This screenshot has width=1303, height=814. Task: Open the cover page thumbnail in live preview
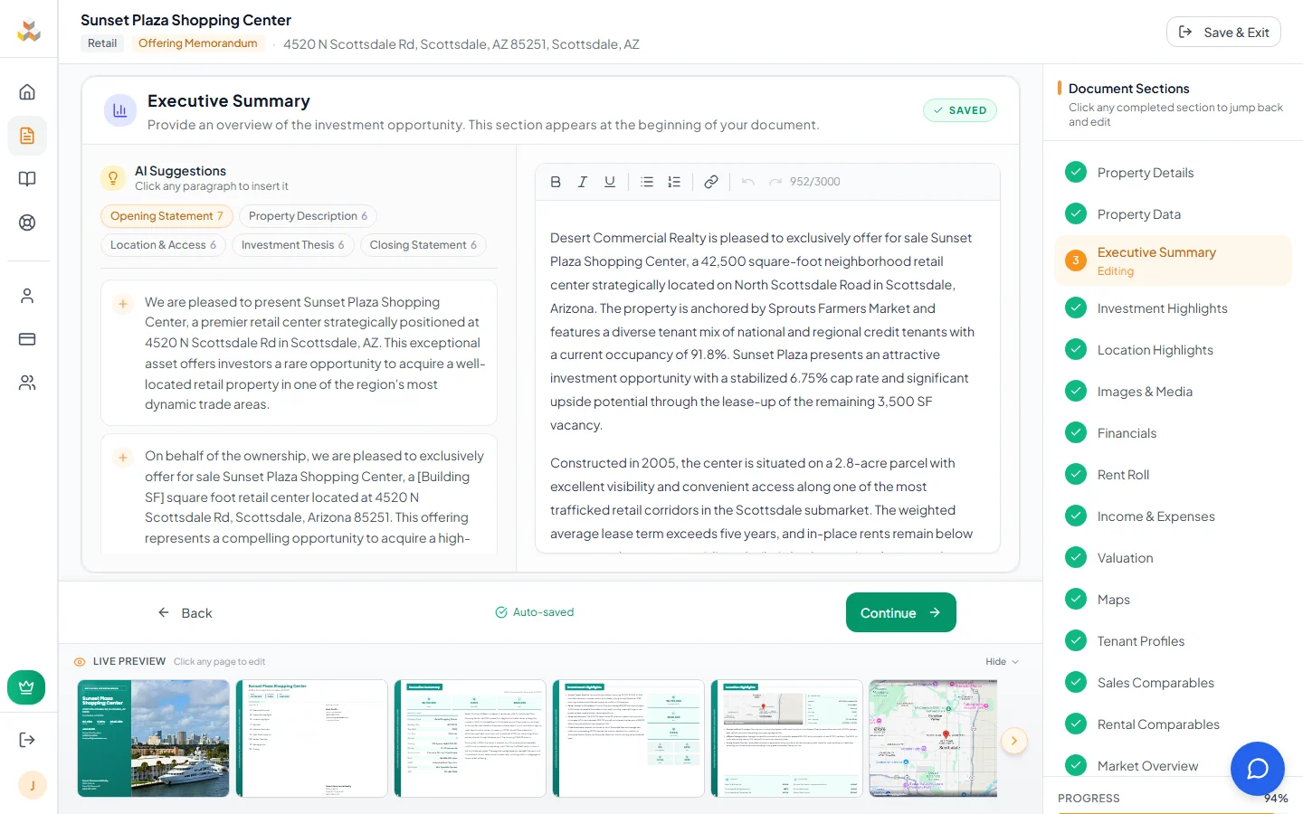click(x=153, y=739)
